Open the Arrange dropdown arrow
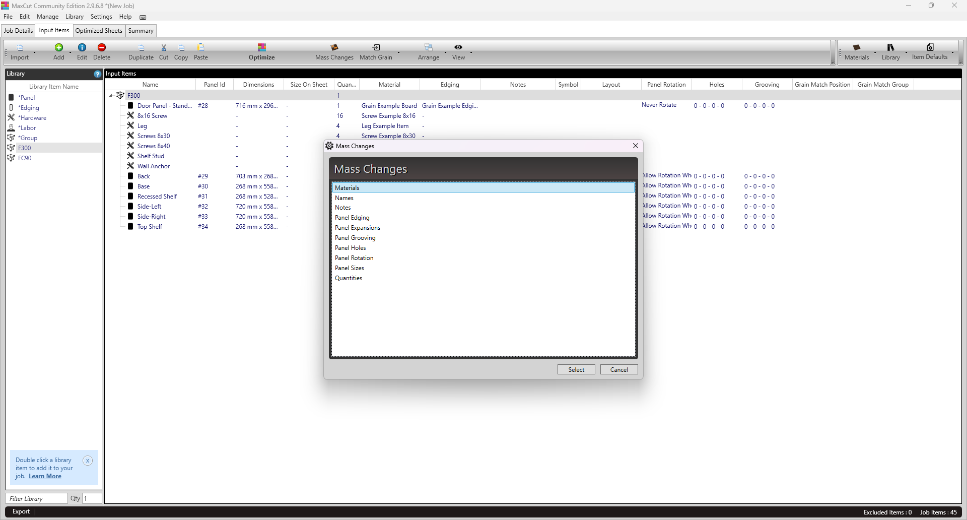The height and width of the screenshot is (520, 967). point(445,52)
